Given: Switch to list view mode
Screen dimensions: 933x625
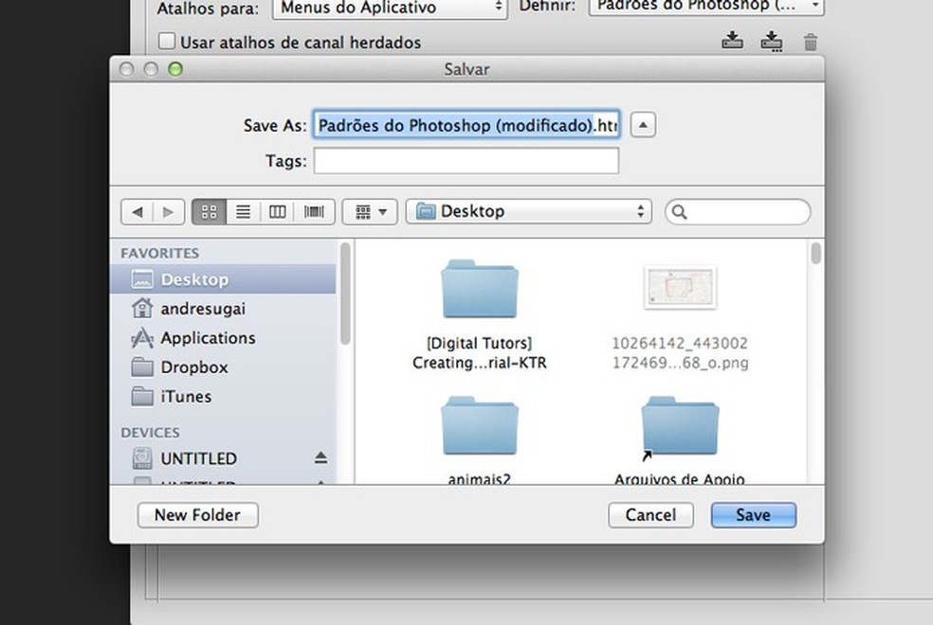Looking at the screenshot, I should (243, 212).
